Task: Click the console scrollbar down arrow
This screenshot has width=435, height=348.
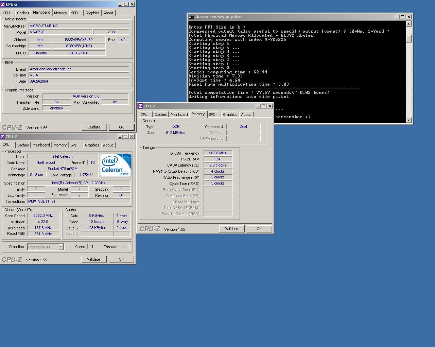Action: point(409,120)
